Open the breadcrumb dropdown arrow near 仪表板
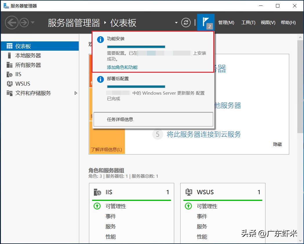Viewport: 304px width, 244px height. 176,22
